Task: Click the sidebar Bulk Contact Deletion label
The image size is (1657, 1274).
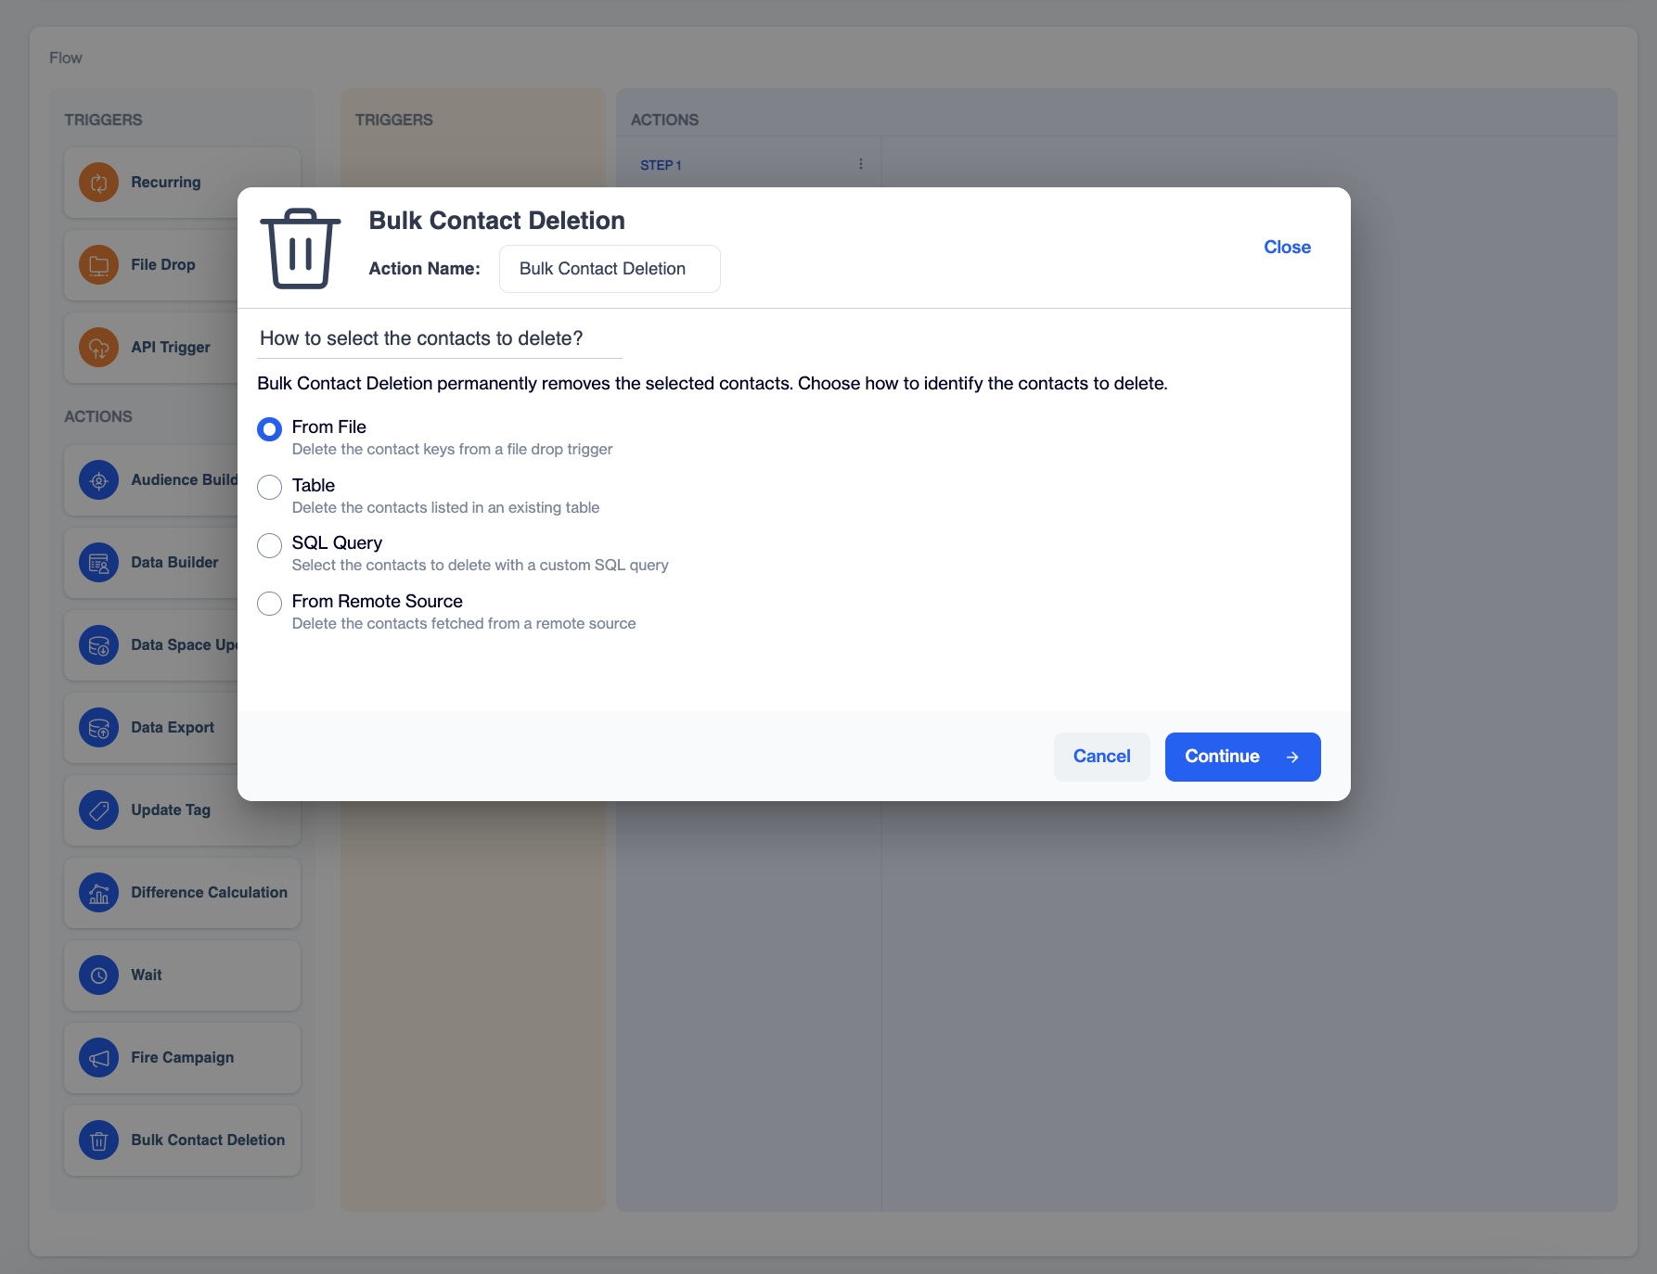Action: 208,1140
